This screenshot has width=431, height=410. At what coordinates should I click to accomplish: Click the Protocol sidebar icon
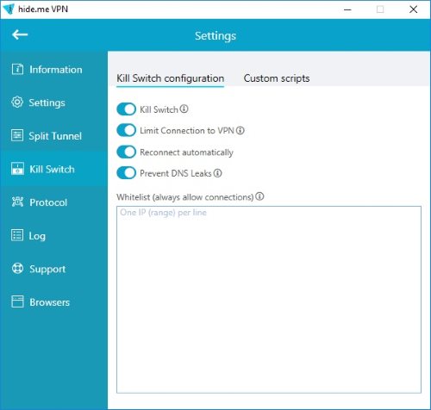[17, 202]
